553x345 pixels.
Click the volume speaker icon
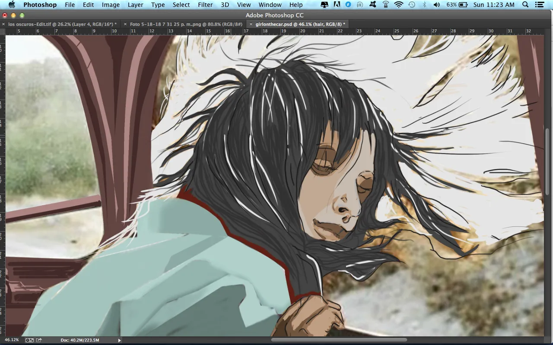436,5
